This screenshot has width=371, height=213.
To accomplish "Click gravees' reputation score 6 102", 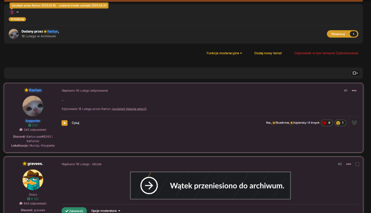I will pos(33,199).
